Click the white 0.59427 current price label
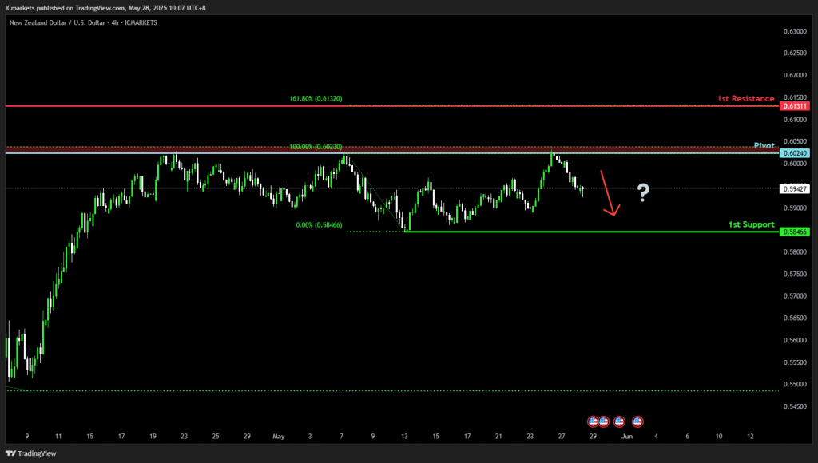This screenshot has height=463, width=818. (795, 188)
